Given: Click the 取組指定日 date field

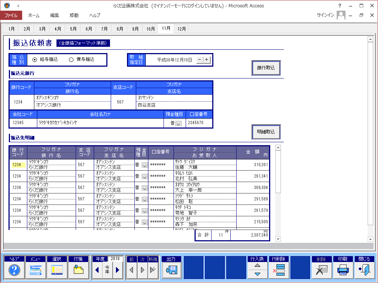Looking at the screenshot, I should 171,60.
